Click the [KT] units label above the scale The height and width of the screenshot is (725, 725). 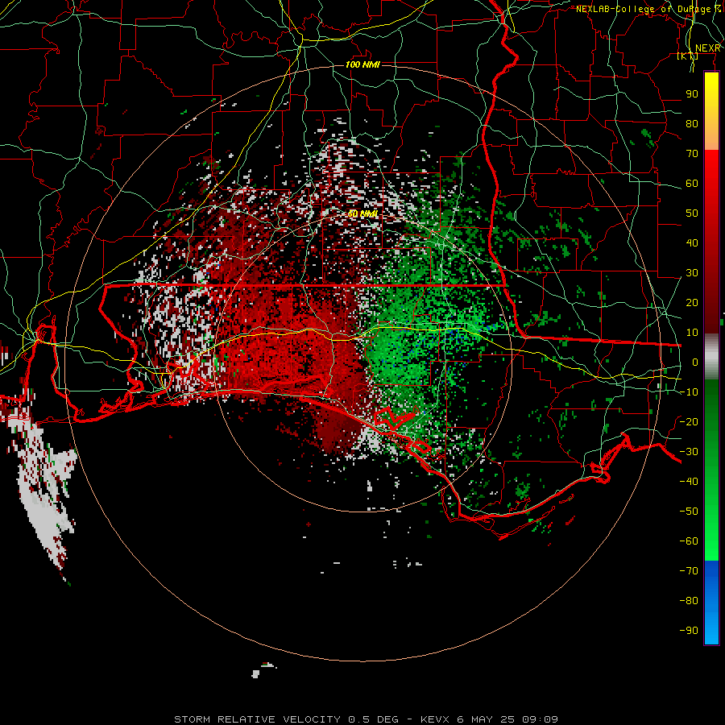pos(688,56)
